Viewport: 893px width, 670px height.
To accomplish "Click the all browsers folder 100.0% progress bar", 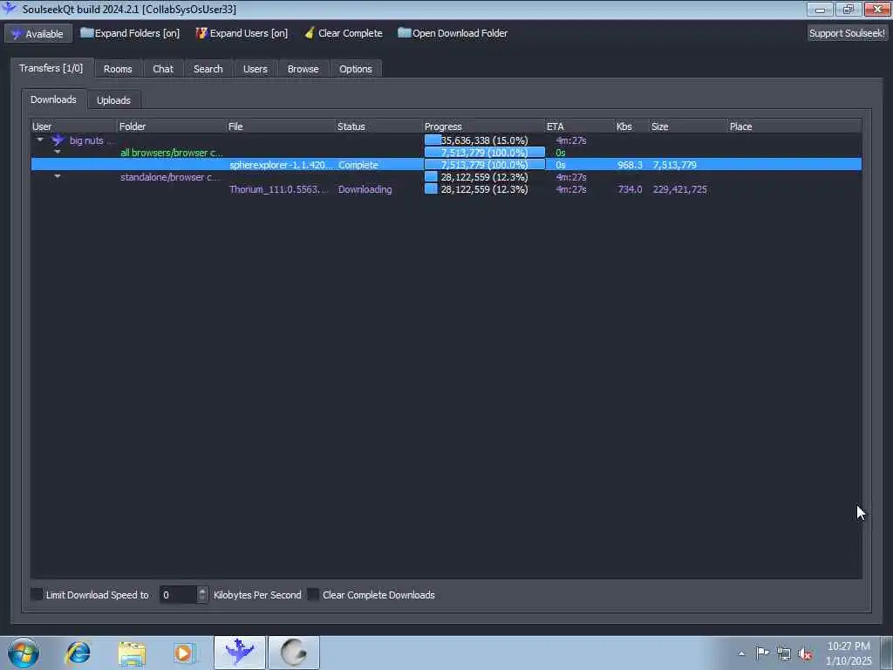I will click(485, 153).
